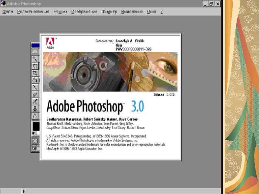
Task: Select the Airbrush tool
Action: 35,102
